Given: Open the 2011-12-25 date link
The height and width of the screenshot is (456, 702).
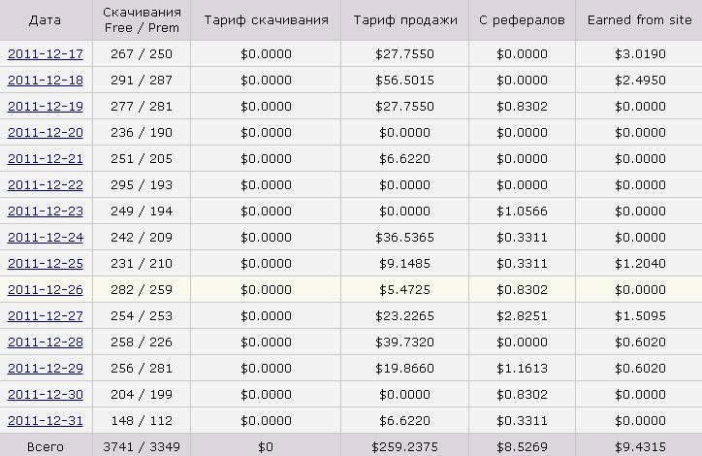Looking at the screenshot, I should click(46, 264).
